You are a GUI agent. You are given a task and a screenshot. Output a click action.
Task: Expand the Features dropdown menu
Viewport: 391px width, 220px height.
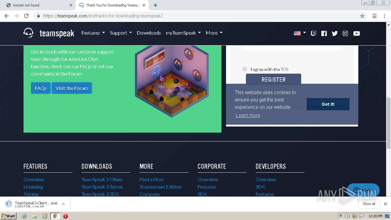93,33
